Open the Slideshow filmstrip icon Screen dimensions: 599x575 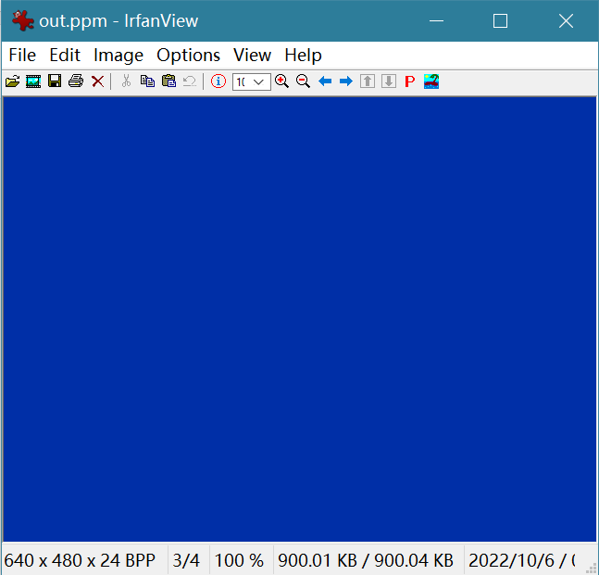point(33,81)
